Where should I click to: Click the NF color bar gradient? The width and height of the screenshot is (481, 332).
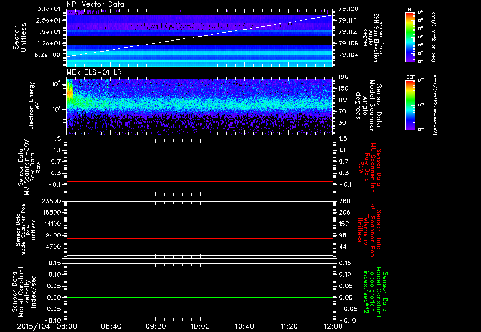click(410, 37)
